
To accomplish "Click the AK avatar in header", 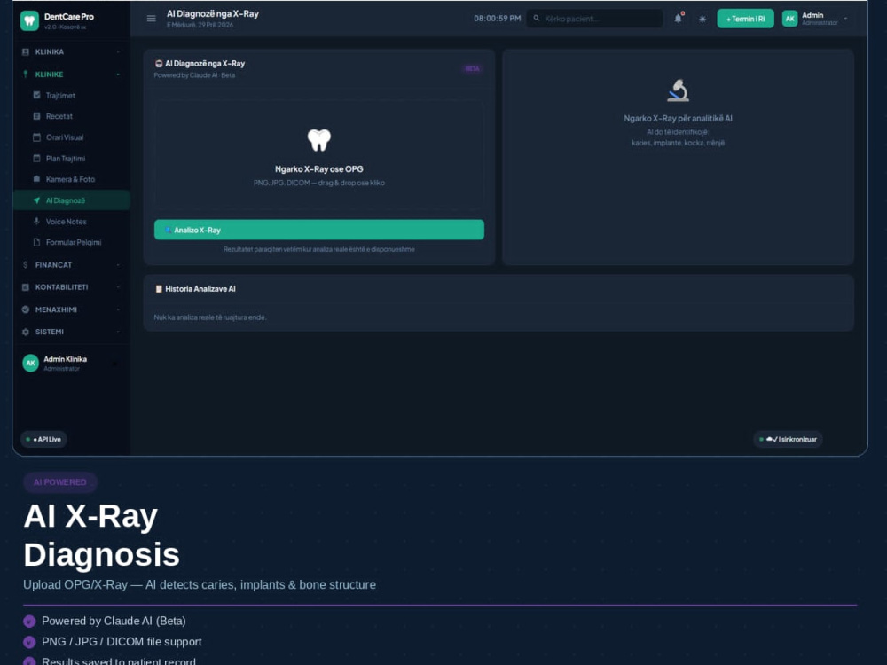I will coord(789,19).
